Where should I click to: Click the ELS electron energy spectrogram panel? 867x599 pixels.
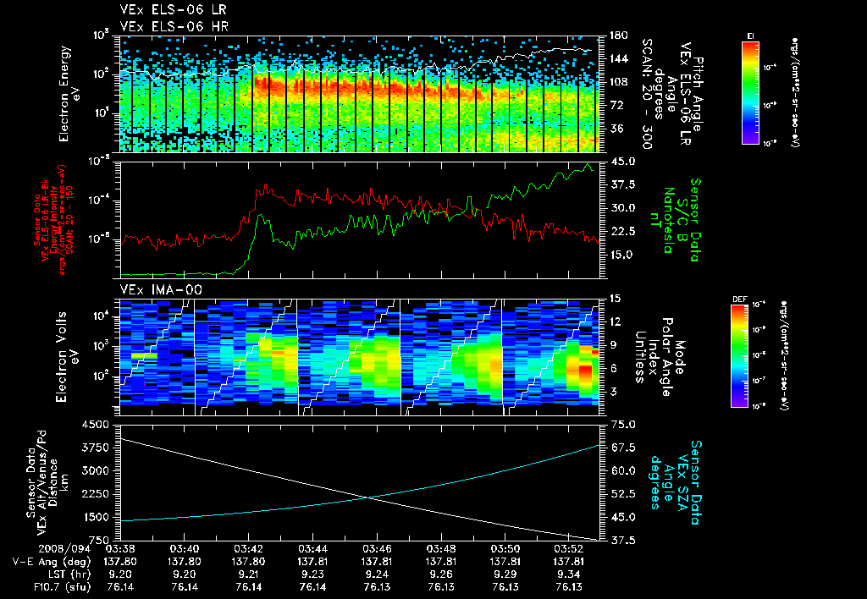[x=359, y=94]
